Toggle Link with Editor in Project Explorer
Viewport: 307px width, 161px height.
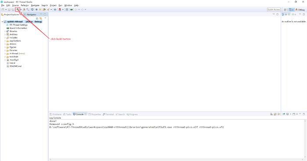point(41,18)
